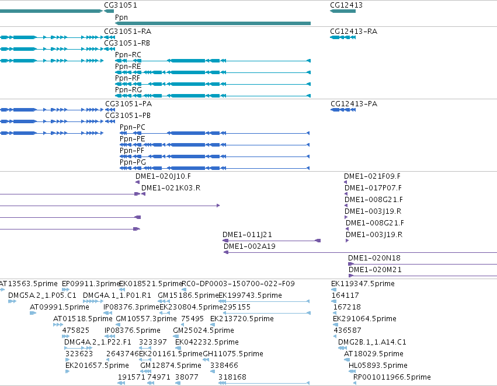Open EST AT13563.5prime label
The image size is (497, 386).
click(29, 284)
